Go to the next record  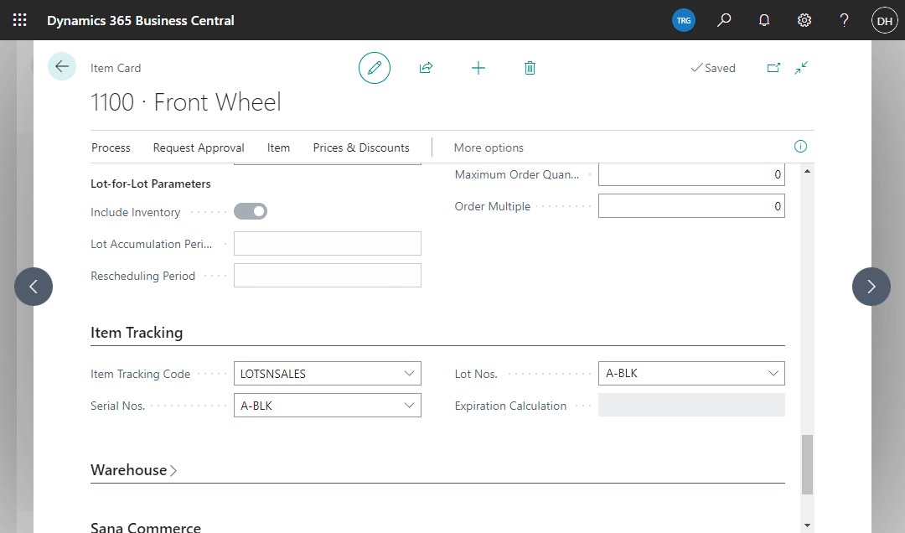click(x=871, y=287)
